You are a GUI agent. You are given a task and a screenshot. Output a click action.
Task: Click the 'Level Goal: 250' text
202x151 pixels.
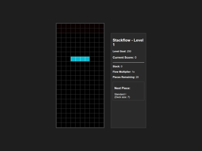click(x=122, y=51)
